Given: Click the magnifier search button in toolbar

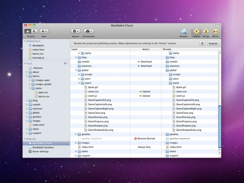Looking at the screenshot, I should point(34,31).
